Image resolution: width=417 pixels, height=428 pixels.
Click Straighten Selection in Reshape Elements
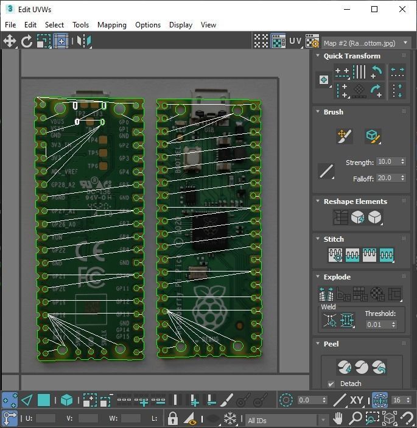tap(341, 217)
